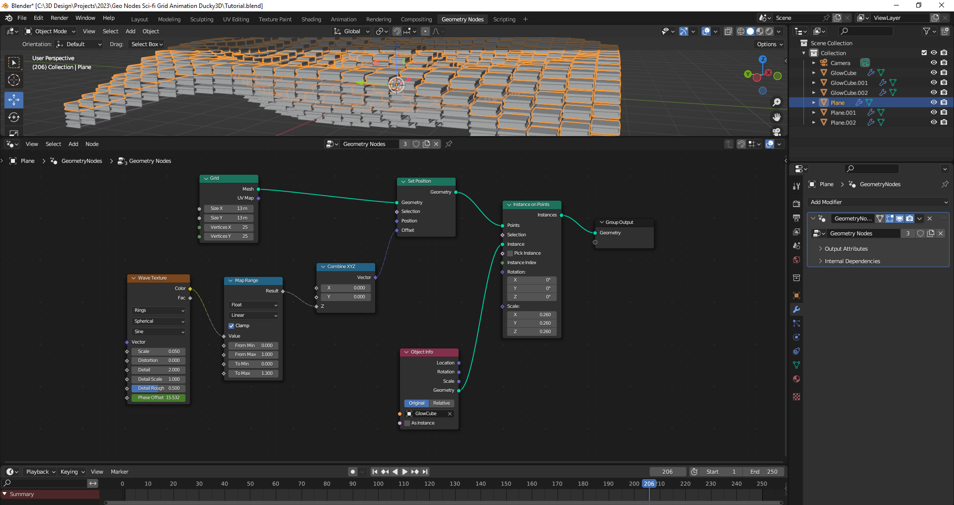Click the Relative button in Object Info node

[x=441, y=403]
